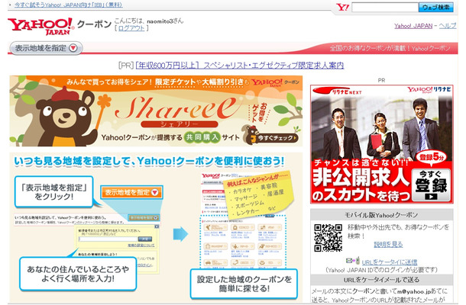Click the 登録5分 badge in ad
This screenshot has width=466, height=305.
[x=432, y=157]
